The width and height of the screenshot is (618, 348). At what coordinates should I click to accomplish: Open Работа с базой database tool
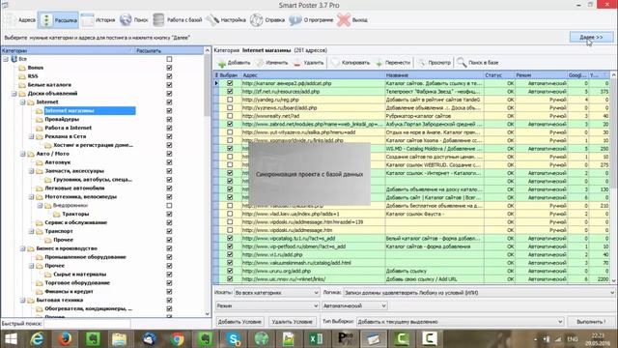pyautogui.click(x=178, y=19)
